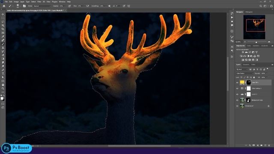Select the Brush tool in left toolbar
This screenshot has height=154, width=274.
[x=3, y=44]
